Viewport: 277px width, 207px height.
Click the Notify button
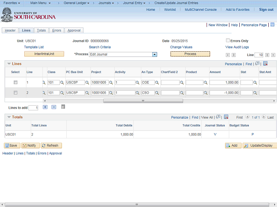coord(30,146)
